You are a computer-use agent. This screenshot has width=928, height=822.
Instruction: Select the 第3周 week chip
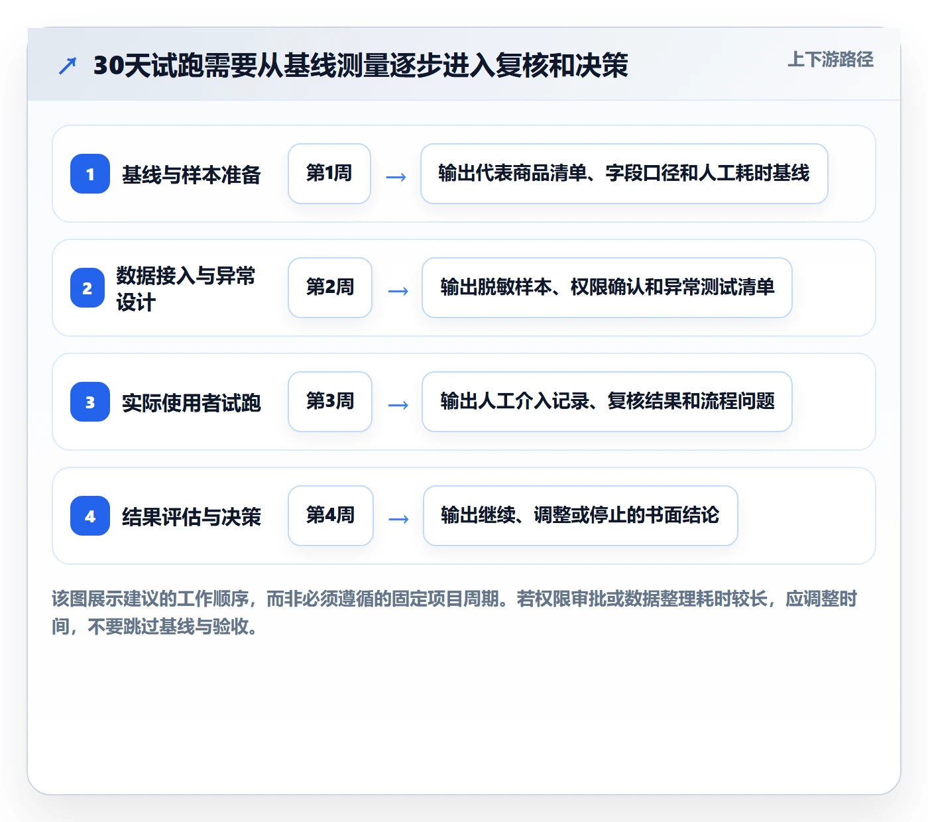point(330,402)
